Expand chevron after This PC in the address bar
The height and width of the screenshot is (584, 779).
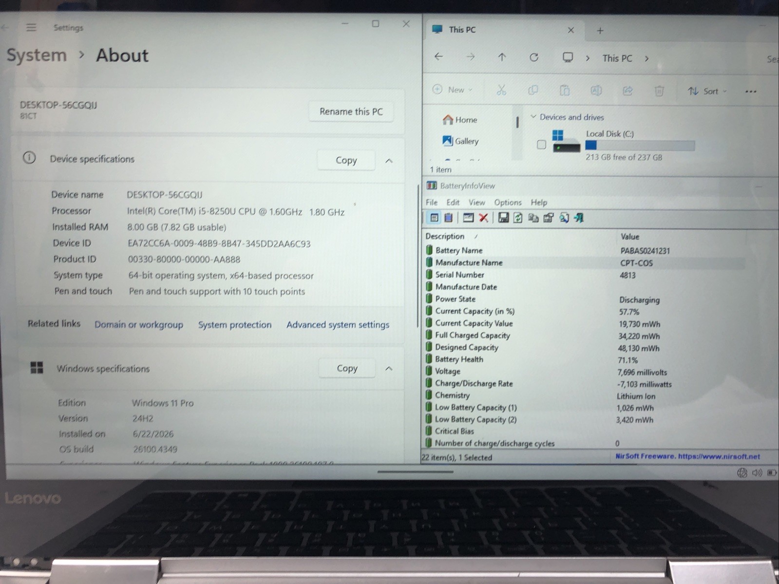click(646, 58)
